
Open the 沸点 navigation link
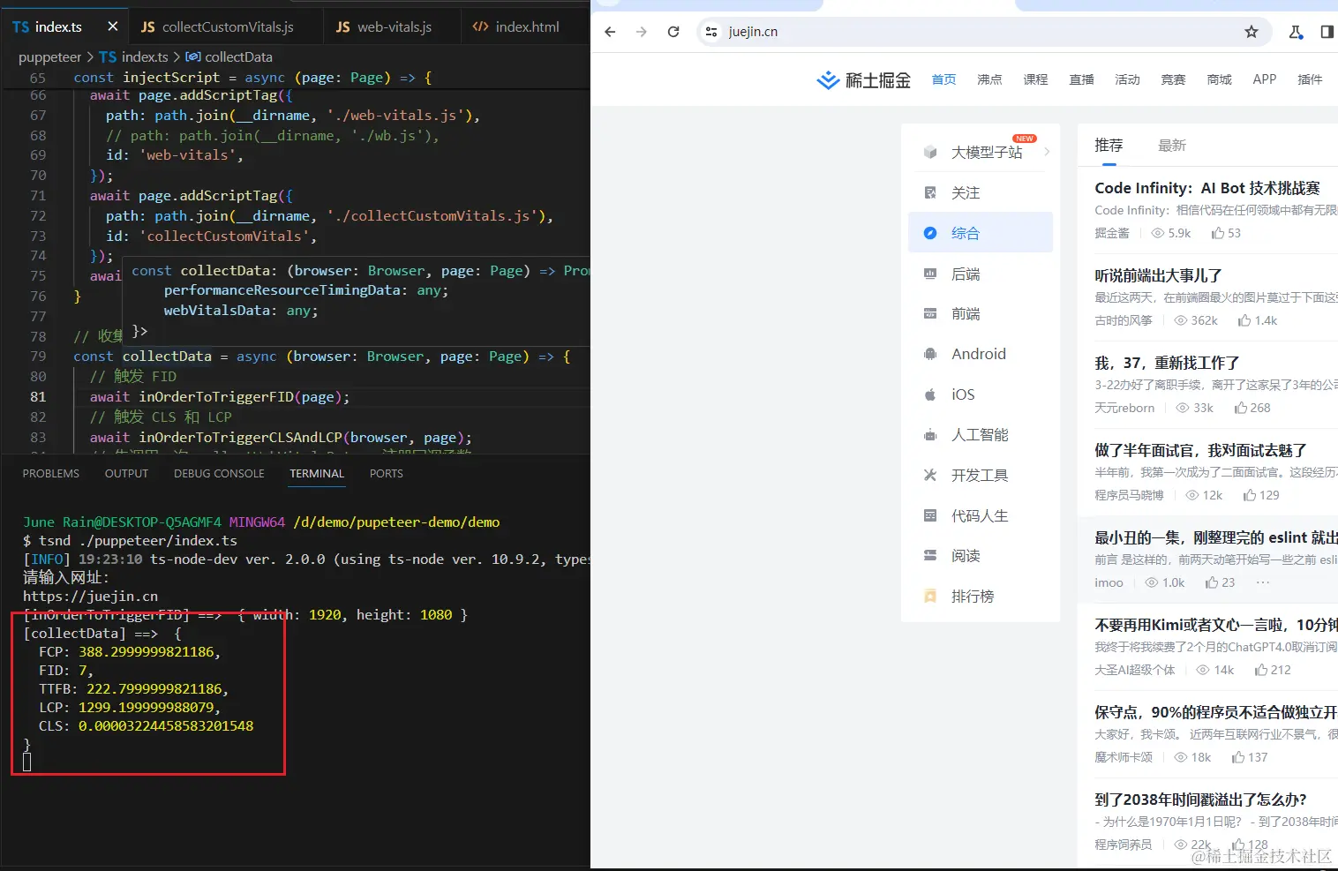989,79
